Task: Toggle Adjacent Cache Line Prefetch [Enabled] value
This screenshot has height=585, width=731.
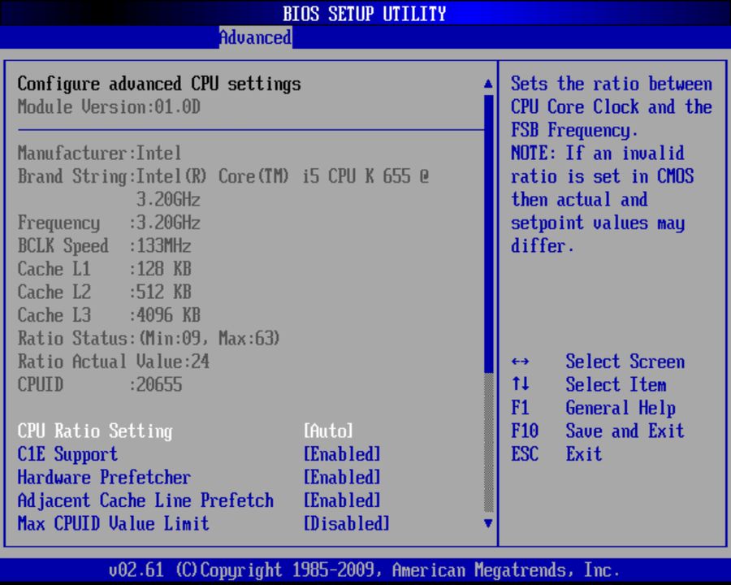Action: [x=342, y=500]
